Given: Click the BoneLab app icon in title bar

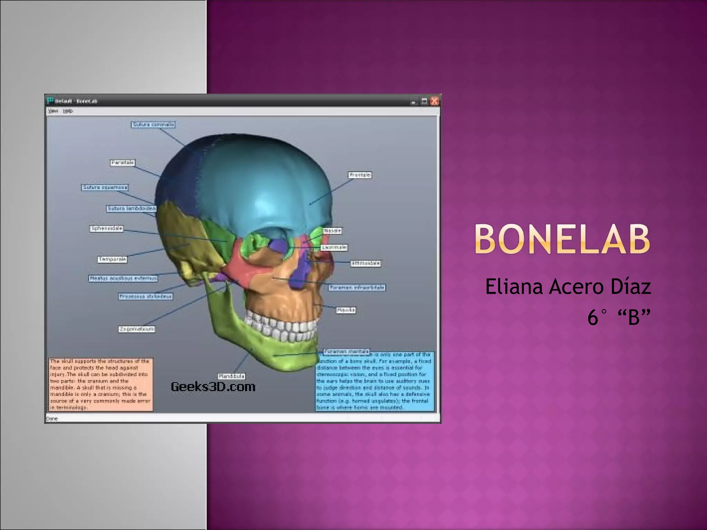Looking at the screenshot, I should (x=50, y=101).
